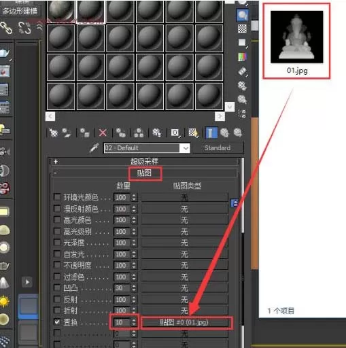
Task: Enable the 高光级别 map checkbox
Action: click(57, 231)
